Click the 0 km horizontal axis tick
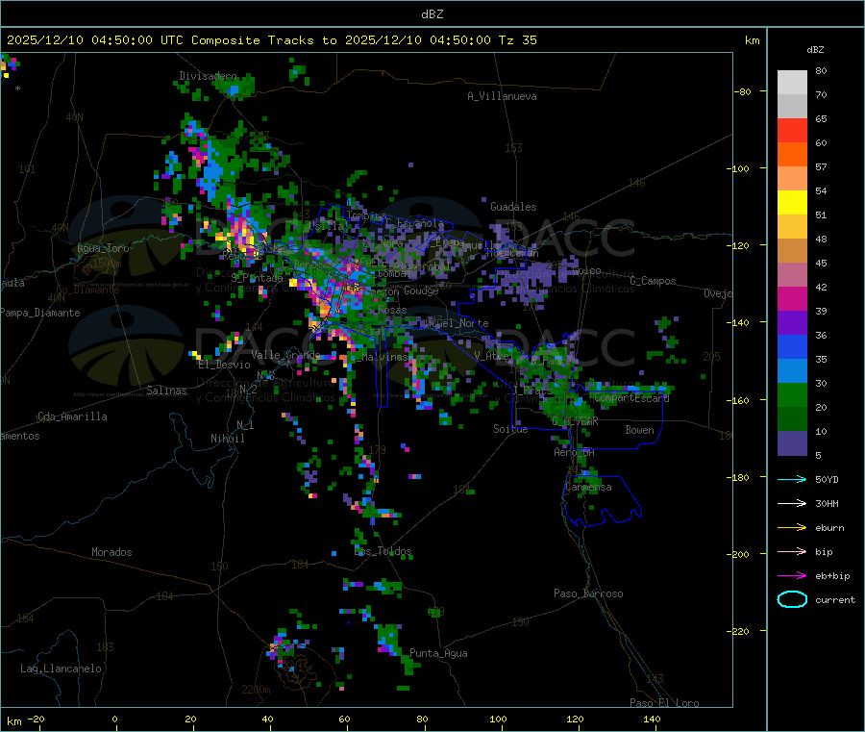 [x=114, y=719]
